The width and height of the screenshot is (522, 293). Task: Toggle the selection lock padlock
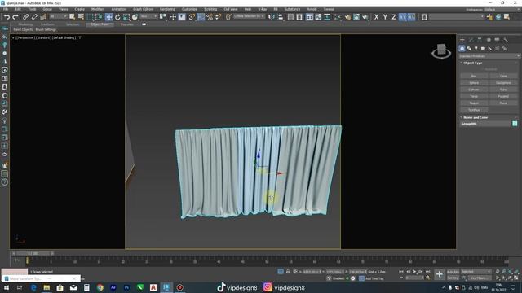(x=288, y=272)
